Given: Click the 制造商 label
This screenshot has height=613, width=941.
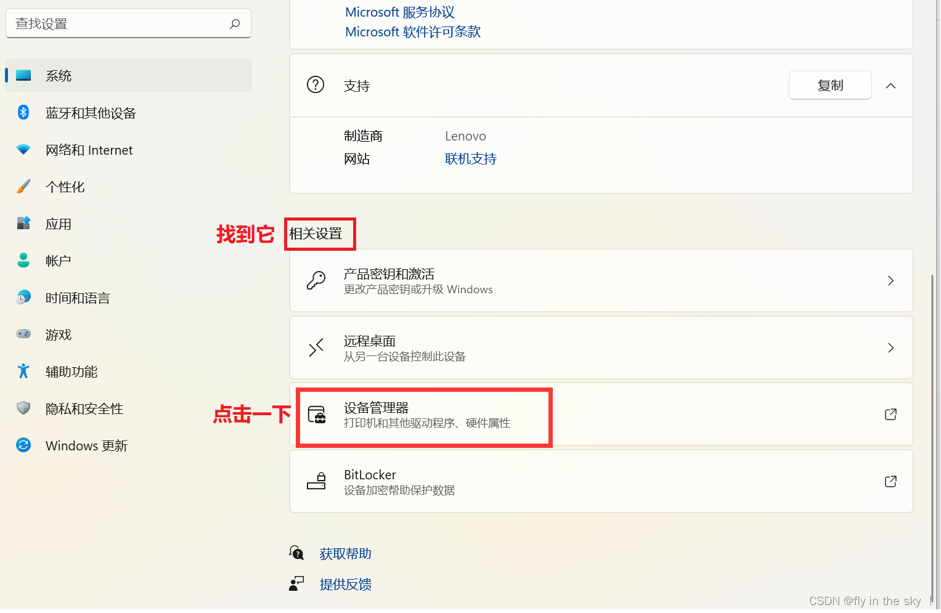Looking at the screenshot, I should coord(363,136).
